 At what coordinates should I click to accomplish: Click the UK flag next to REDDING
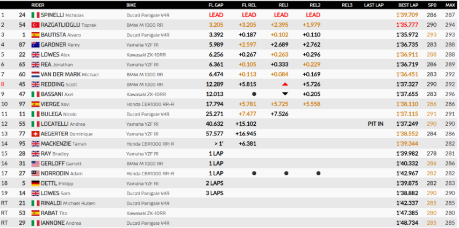tap(35, 84)
